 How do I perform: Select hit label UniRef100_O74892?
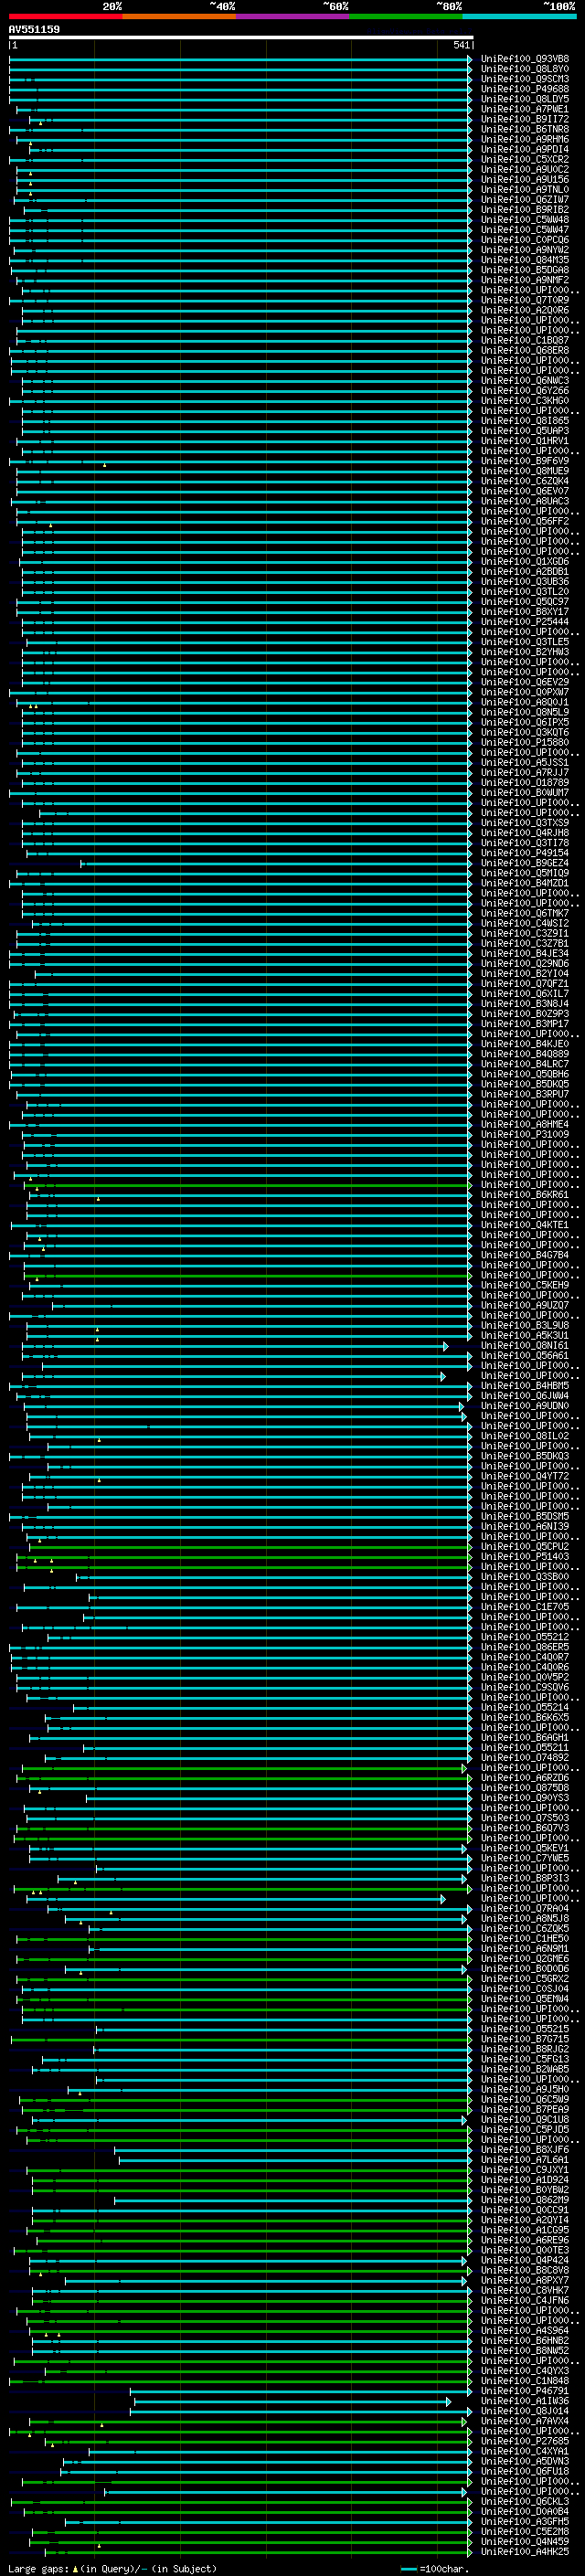525,1758
